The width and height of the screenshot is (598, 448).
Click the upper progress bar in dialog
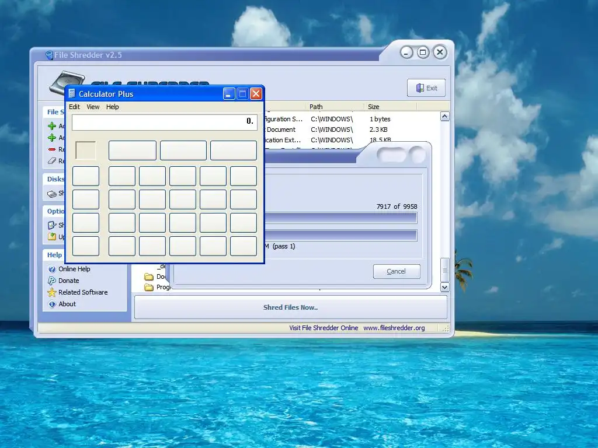(340, 218)
